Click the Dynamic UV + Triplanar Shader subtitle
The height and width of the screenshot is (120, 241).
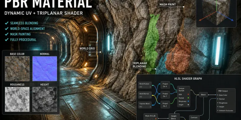(x=44, y=13)
